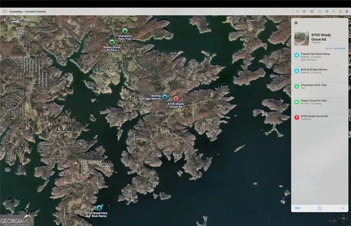Toggle the sidebar button

pos(5,11)
